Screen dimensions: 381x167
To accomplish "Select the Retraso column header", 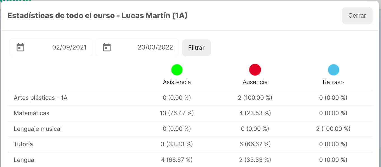I will tap(333, 82).
